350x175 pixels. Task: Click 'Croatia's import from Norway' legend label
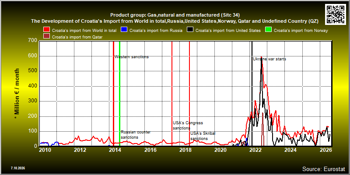coord(301,31)
